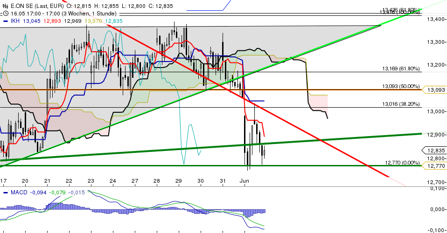Click the 13,200 price axis label
Image resolution: width=447 pixels, height=233 pixels.
coord(436,65)
